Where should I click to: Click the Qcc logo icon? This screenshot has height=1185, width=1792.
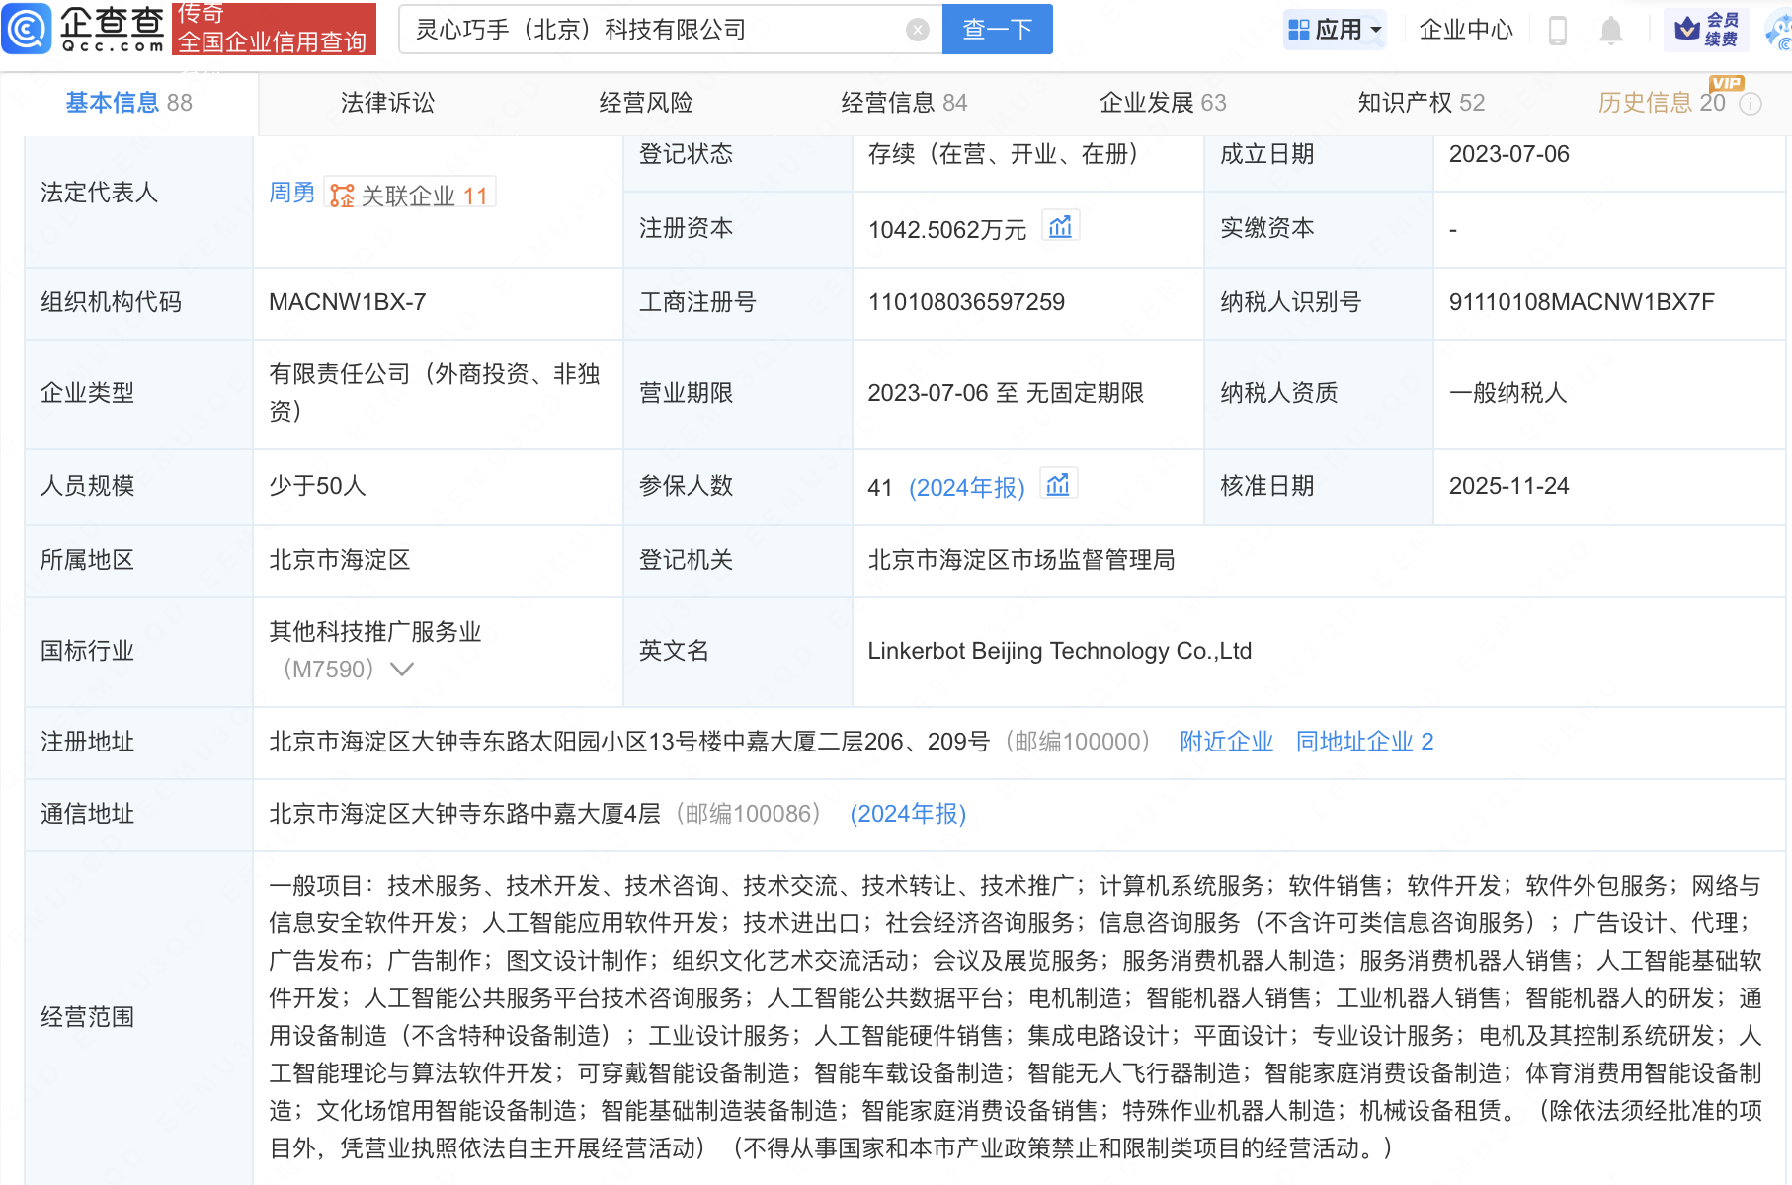pyautogui.click(x=27, y=29)
